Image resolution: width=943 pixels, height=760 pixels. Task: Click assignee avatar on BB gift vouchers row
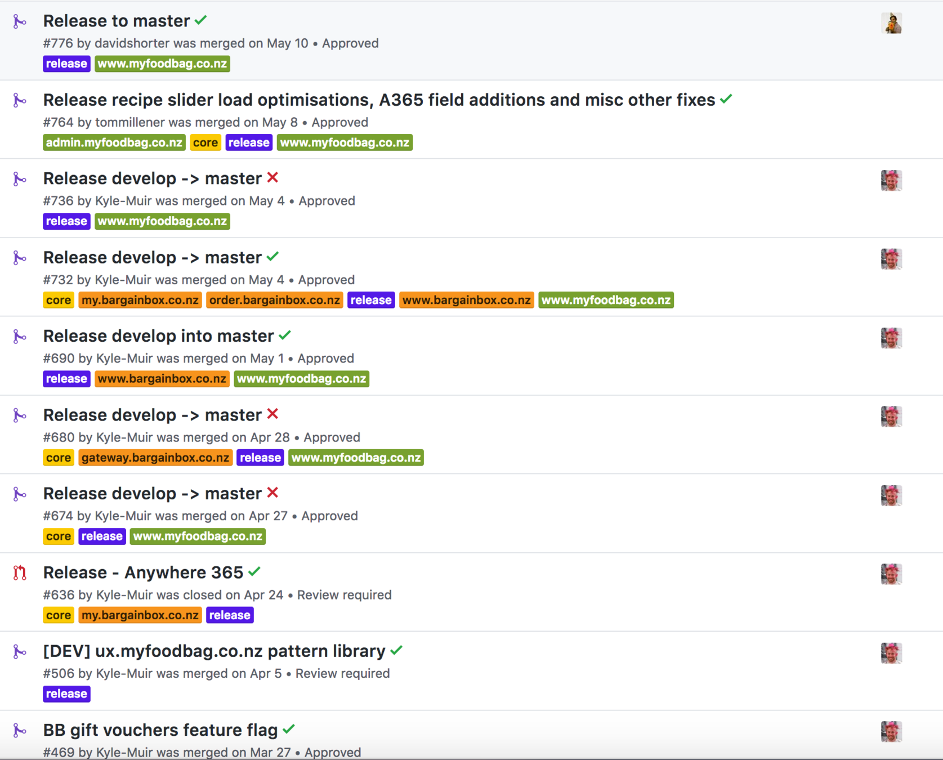(892, 732)
